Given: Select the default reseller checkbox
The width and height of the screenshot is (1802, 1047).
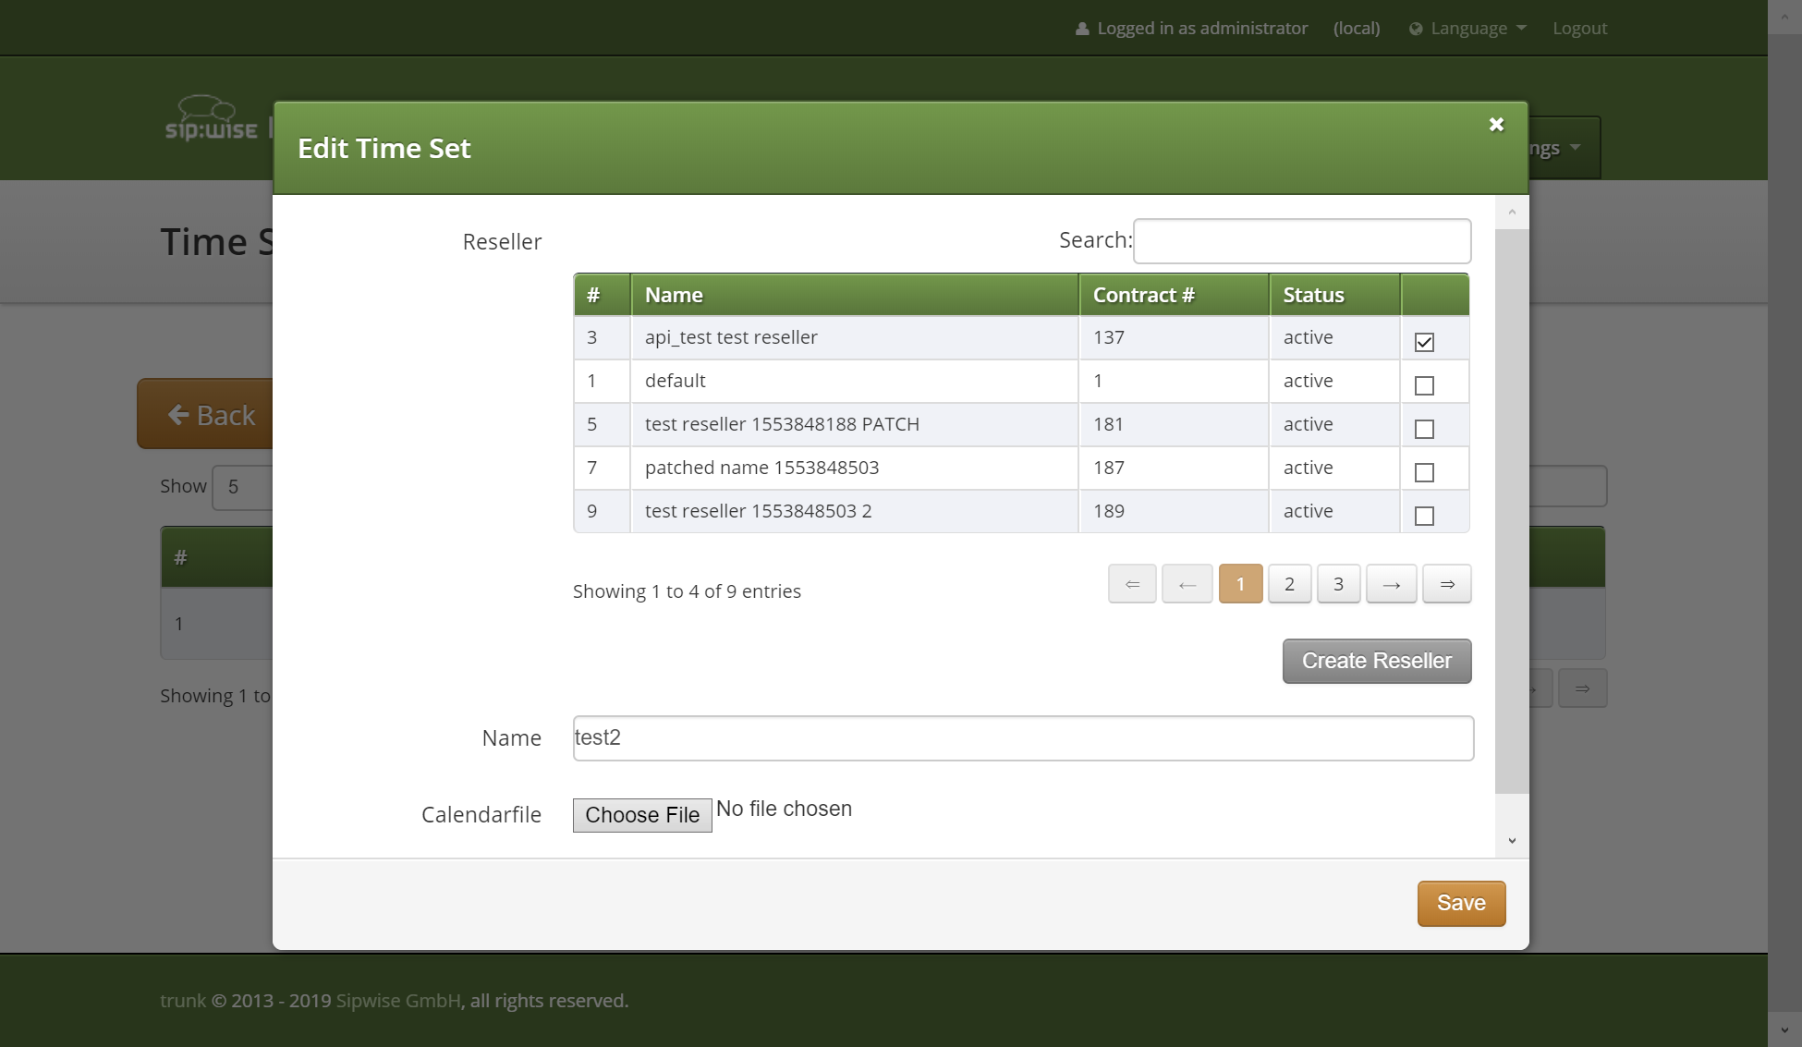Looking at the screenshot, I should tap(1424, 385).
